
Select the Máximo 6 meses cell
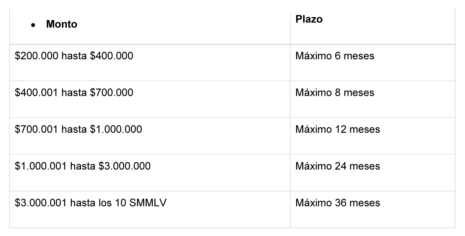tap(373, 63)
